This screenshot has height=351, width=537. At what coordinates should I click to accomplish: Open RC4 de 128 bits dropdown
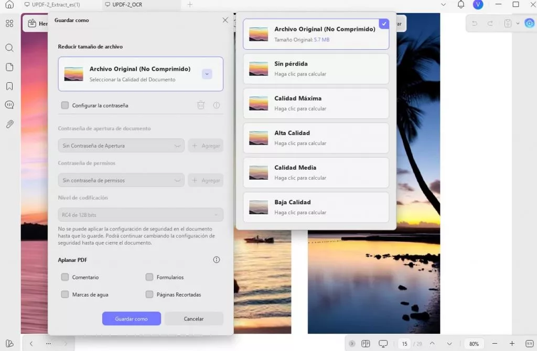(141, 215)
